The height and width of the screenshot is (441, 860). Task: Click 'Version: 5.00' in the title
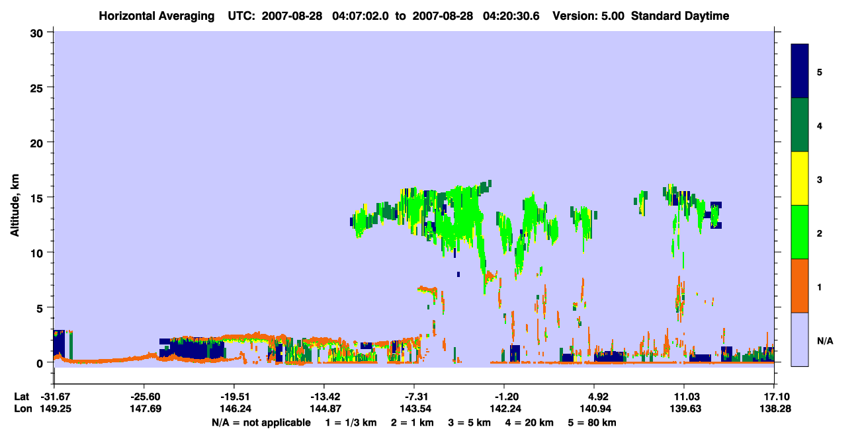click(589, 16)
